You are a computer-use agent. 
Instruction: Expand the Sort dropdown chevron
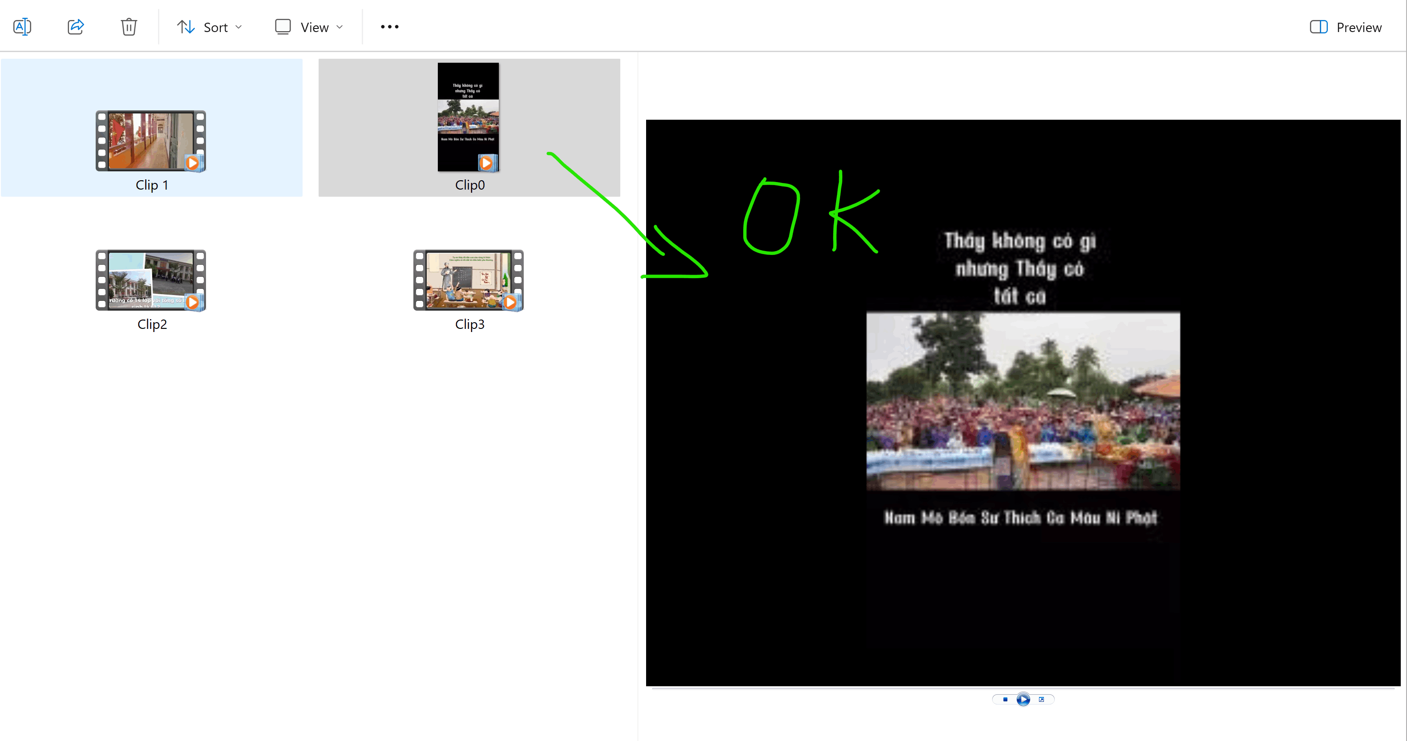[x=239, y=27]
